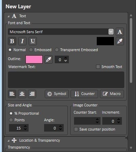
Task: Align watermark text right
Action: point(32,94)
